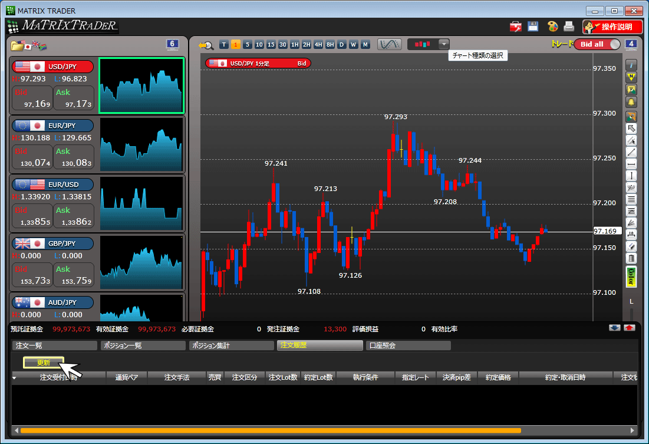Click the USD/JPY Ask price 97.173
The width and height of the screenshot is (649, 444).
74,98
